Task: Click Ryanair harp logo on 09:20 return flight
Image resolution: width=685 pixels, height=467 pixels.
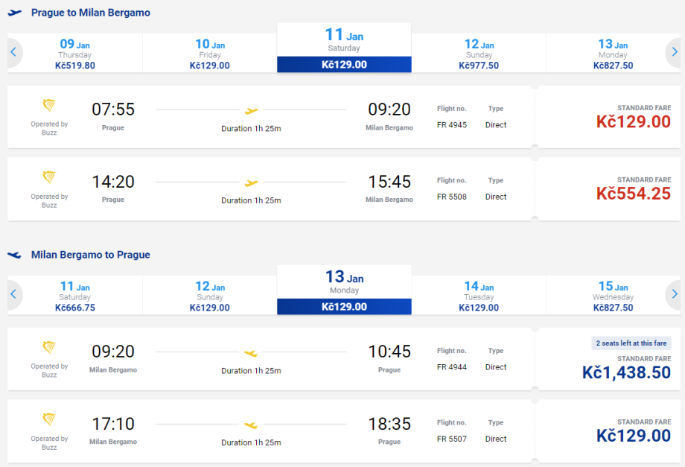Action: click(49, 348)
